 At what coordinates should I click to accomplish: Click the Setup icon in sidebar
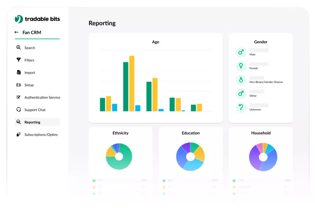19,85
